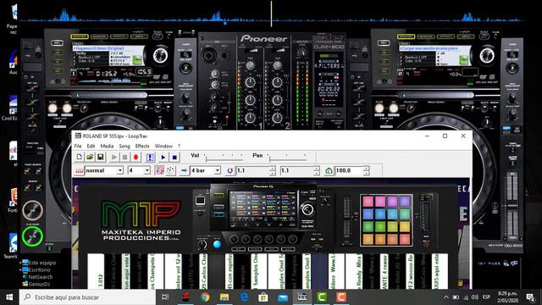Increase the tempo 100.0 spinner up arrow

366,169
